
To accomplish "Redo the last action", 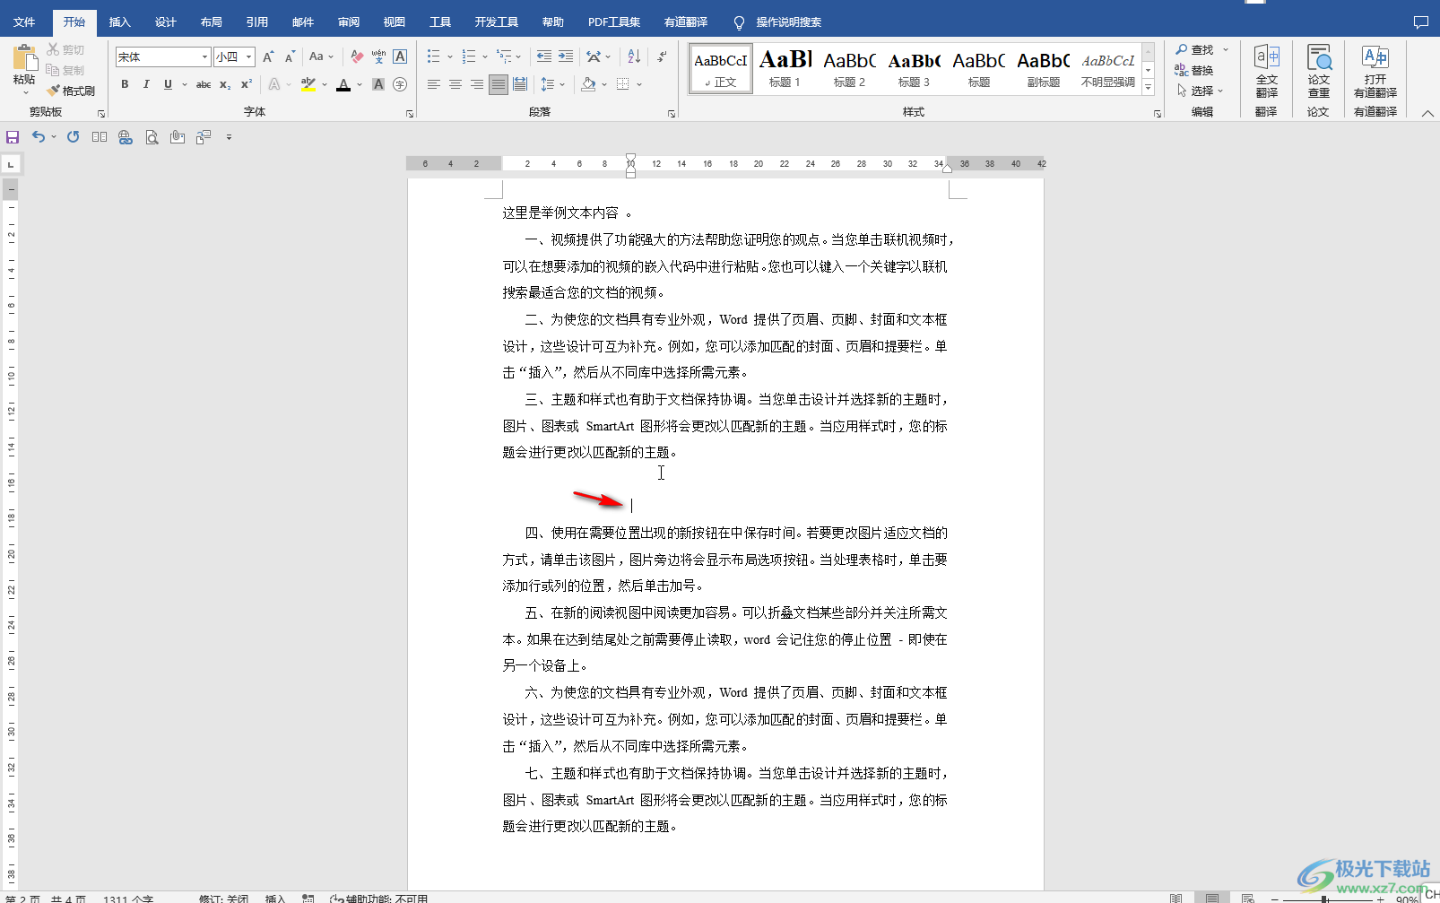I will [x=74, y=137].
